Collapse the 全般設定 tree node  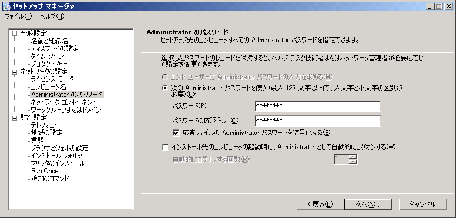pyautogui.click(x=15, y=33)
